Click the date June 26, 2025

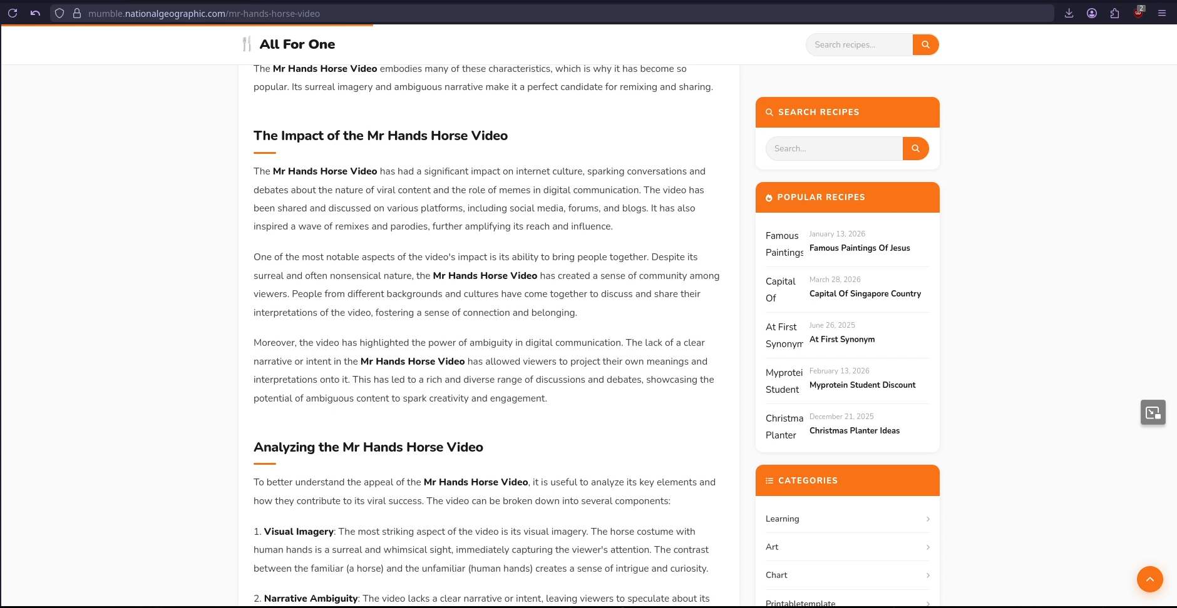coord(832,325)
